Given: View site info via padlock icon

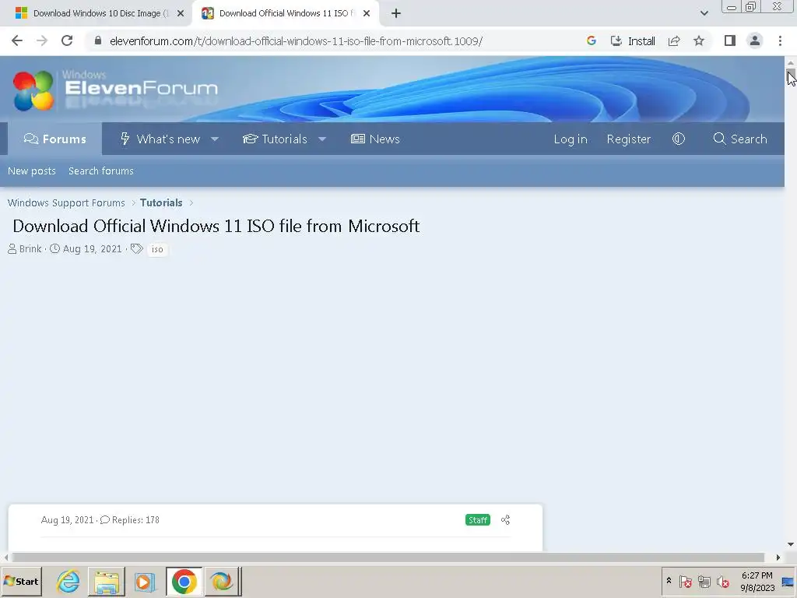Looking at the screenshot, I should click(98, 40).
